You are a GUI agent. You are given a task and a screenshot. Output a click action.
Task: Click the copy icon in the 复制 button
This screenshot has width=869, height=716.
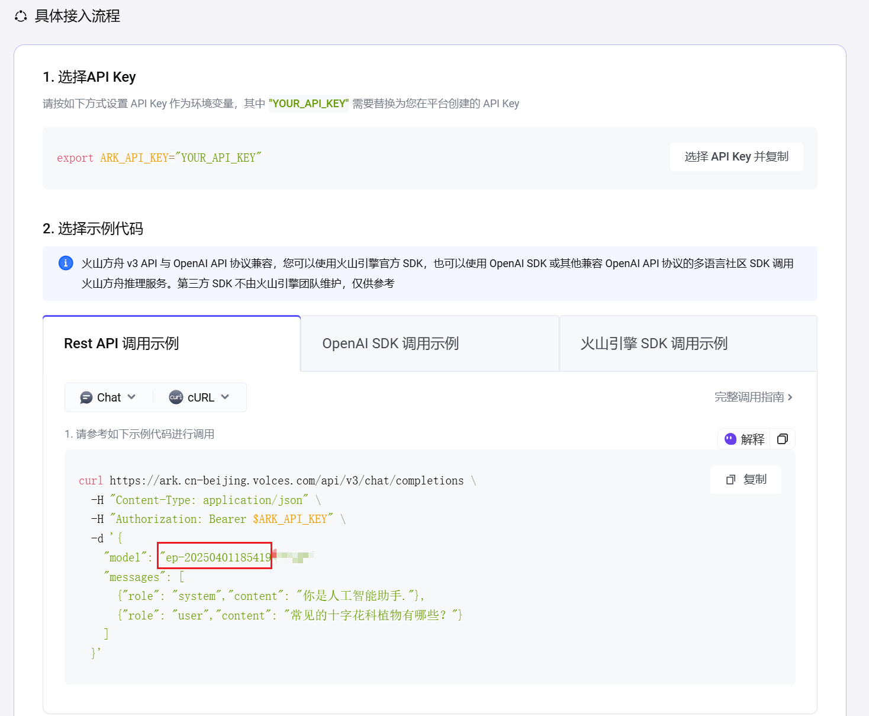click(x=731, y=480)
